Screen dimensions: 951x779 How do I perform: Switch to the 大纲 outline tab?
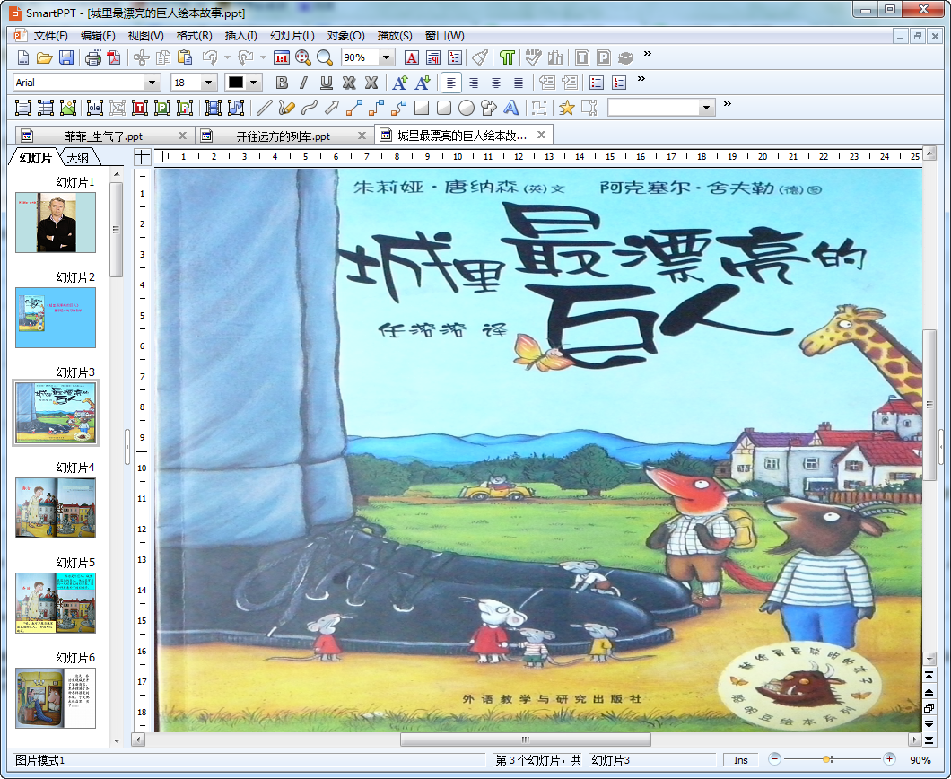tap(78, 158)
